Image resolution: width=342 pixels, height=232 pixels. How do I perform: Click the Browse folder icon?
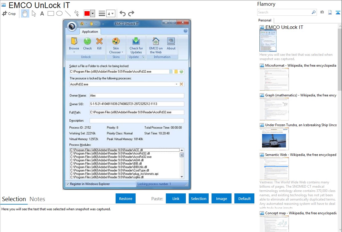pyautogui.click(x=74, y=41)
